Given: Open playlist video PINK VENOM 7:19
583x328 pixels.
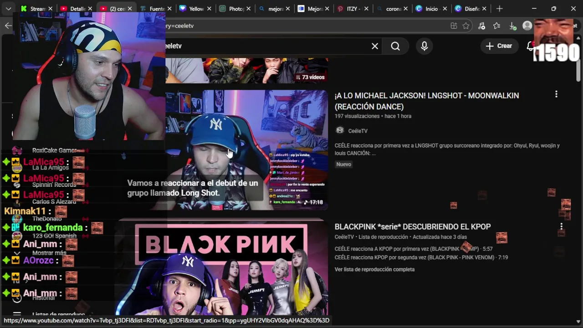Looking at the screenshot, I should [x=421, y=257].
